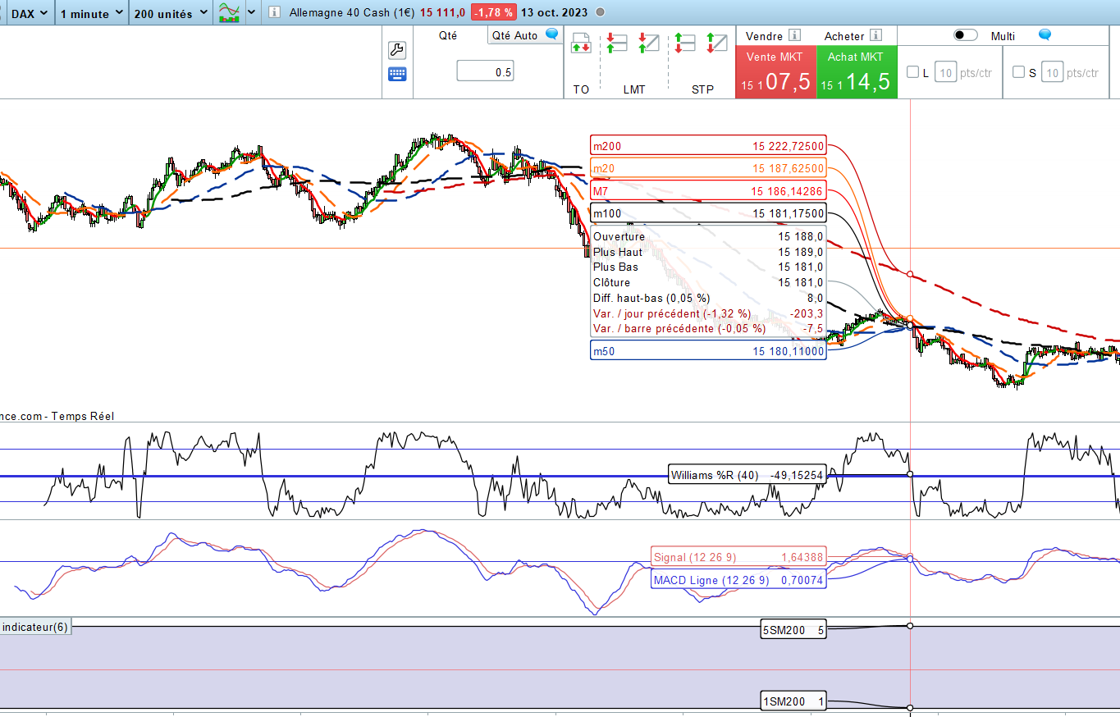Viewport: 1120px width, 717px height.
Task: Select the Qté tab
Action: pyautogui.click(x=448, y=35)
